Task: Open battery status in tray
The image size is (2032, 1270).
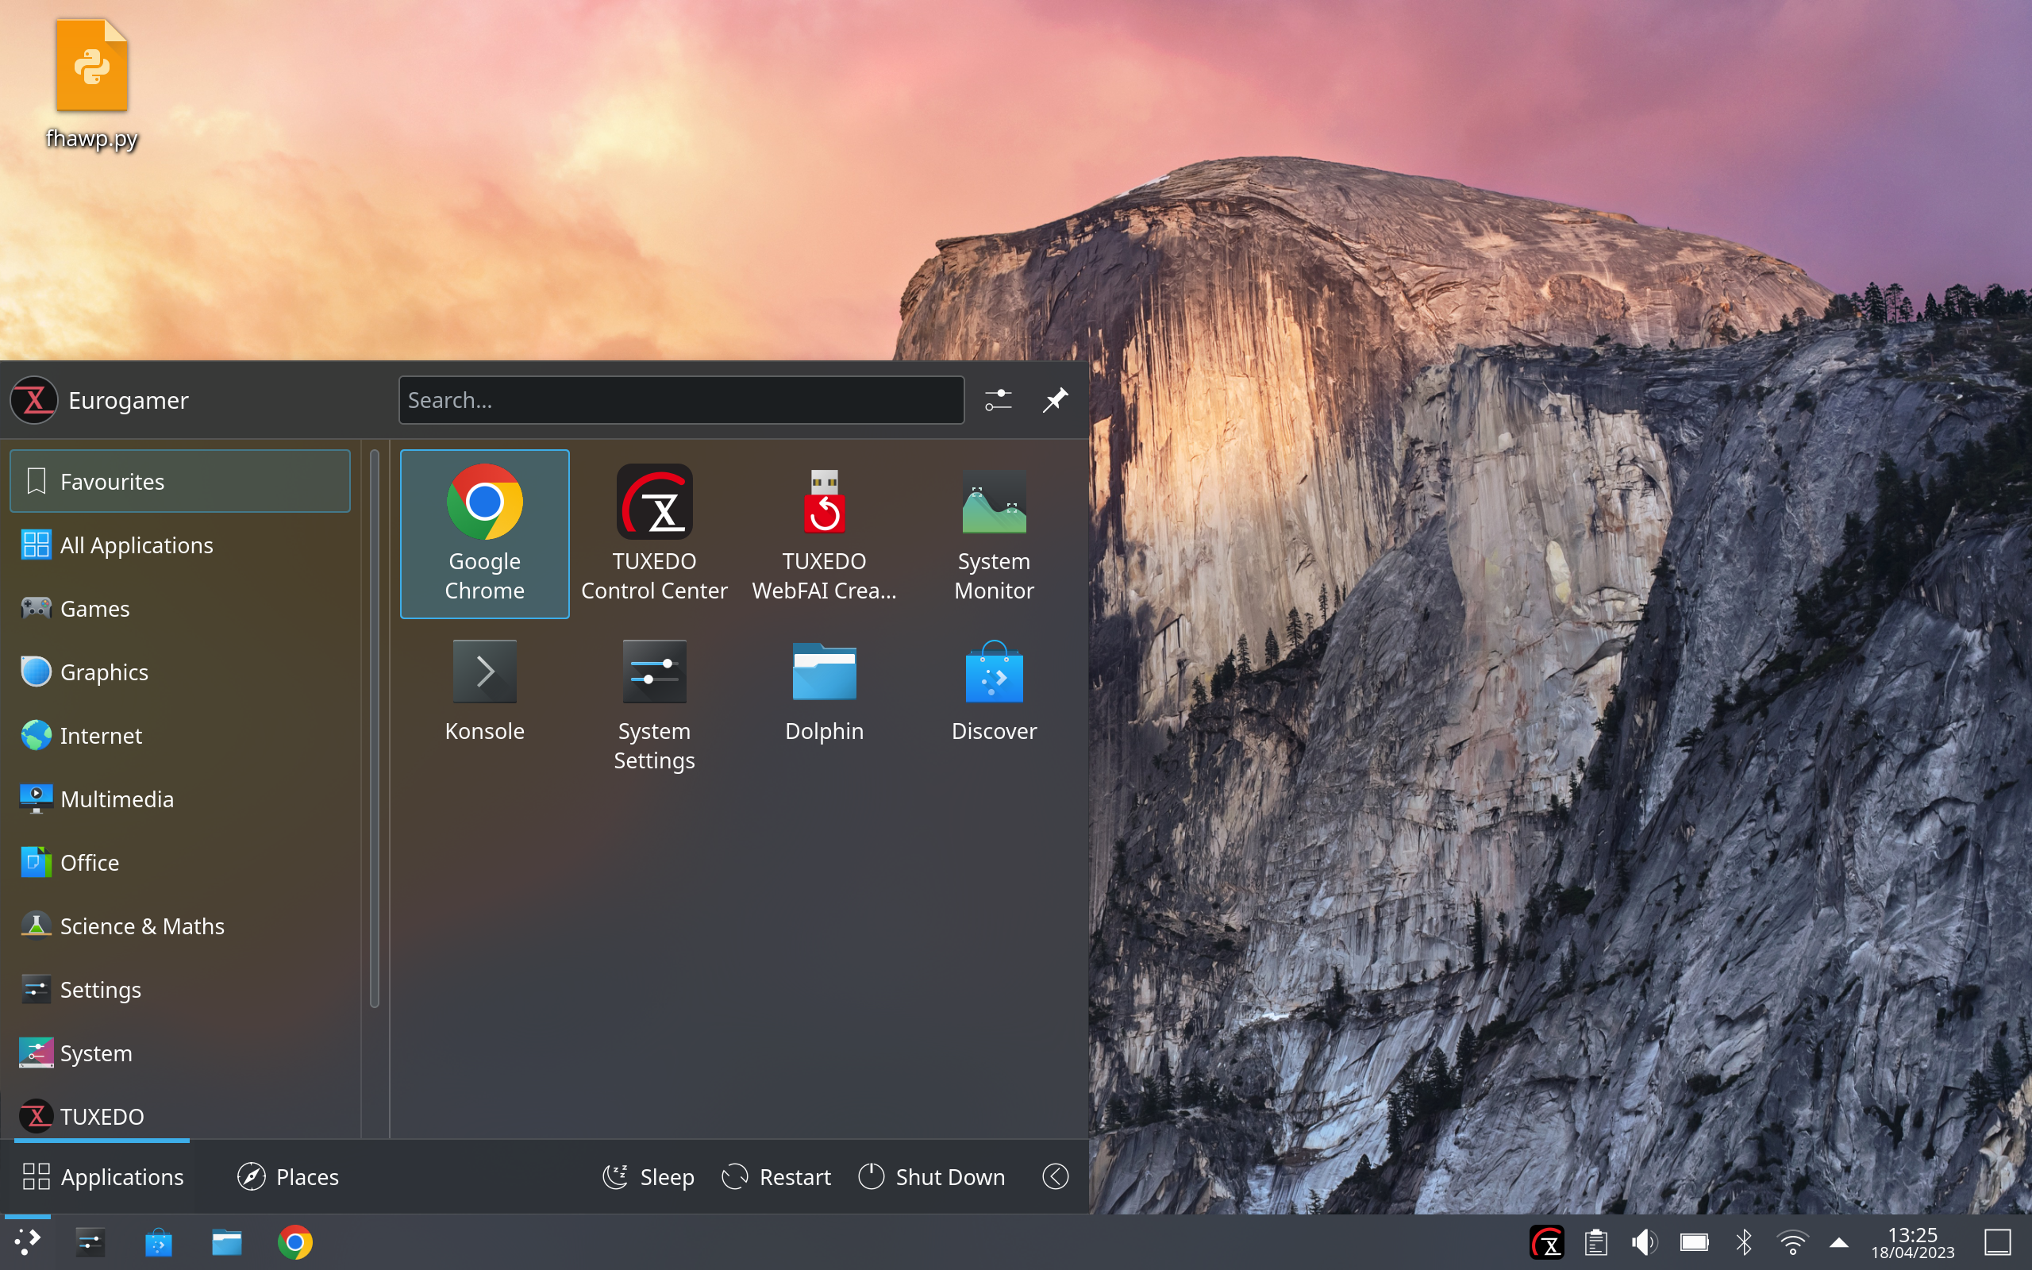Action: (1695, 1241)
